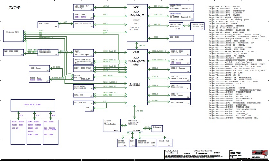This screenshot has height=161, width=270.
Task: Click the Codec ALC3268 block
Action: point(83,77)
